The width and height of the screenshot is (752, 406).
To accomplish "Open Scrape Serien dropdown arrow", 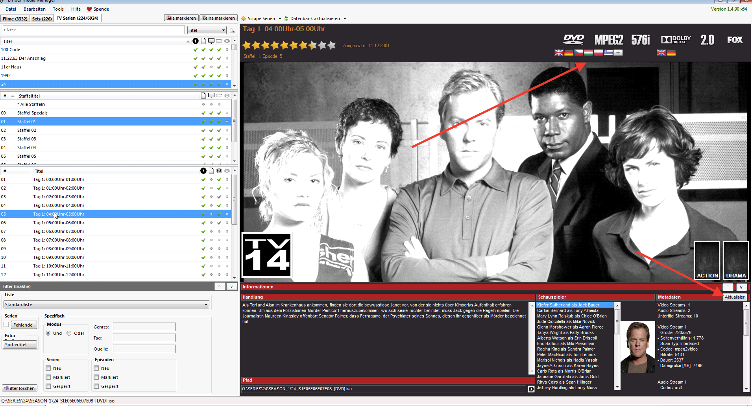I will 280,18.
